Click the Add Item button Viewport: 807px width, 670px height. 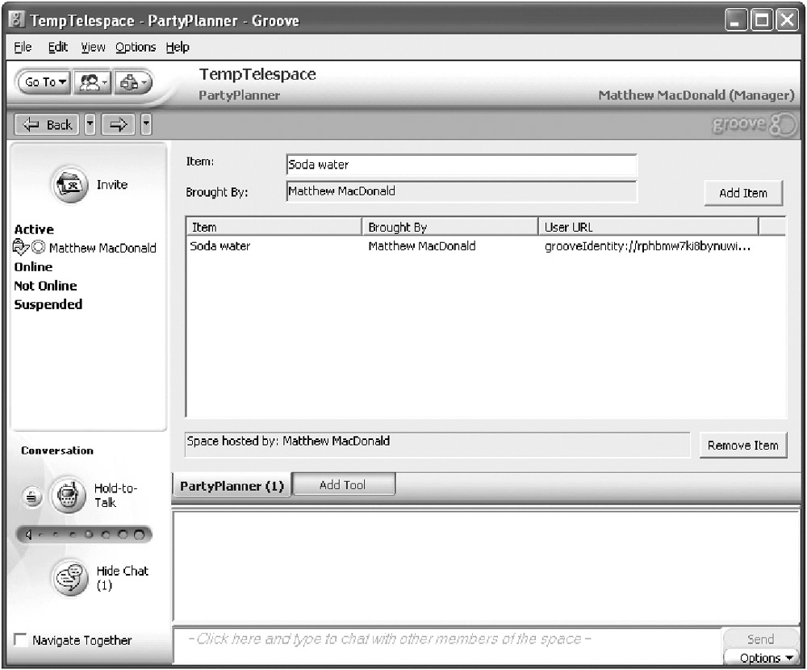pos(742,193)
